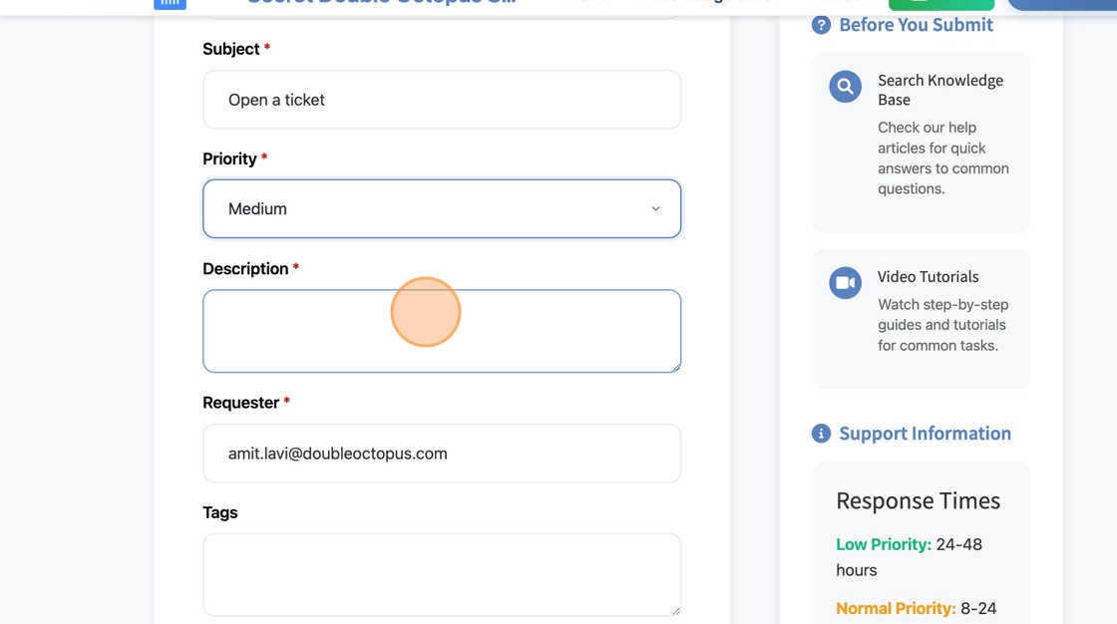Click inside the empty Description text area
Viewport: 1117px width, 624px height.
[x=441, y=331]
